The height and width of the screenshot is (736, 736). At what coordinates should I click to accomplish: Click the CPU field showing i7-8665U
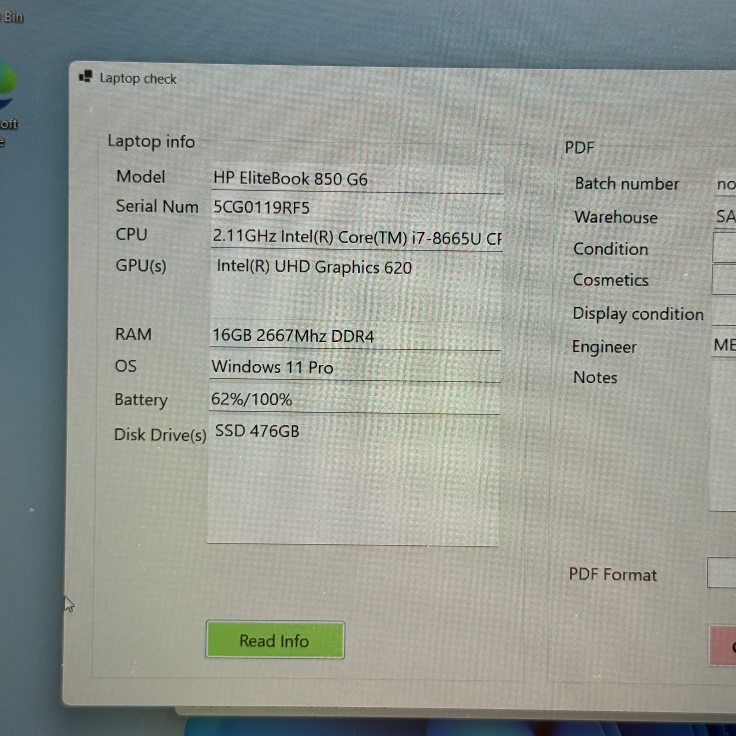point(356,237)
